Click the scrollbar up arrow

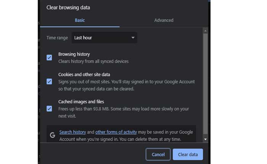pos(206,31)
